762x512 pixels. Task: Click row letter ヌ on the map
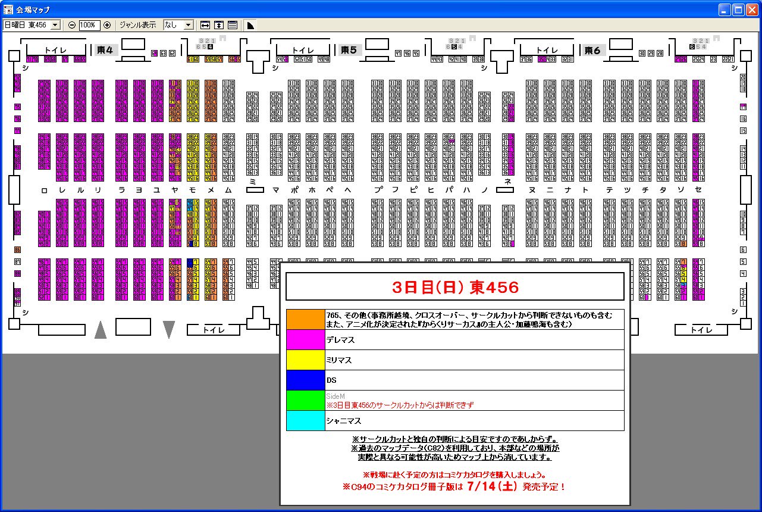[532, 190]
